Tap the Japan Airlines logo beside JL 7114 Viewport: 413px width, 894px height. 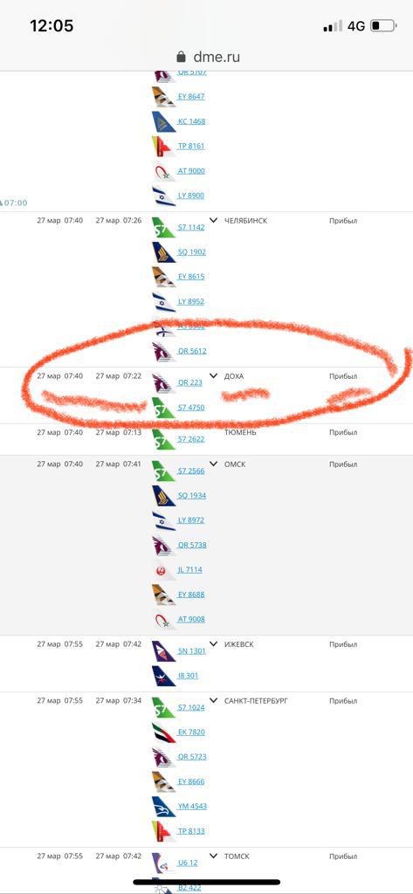(164, 570)
